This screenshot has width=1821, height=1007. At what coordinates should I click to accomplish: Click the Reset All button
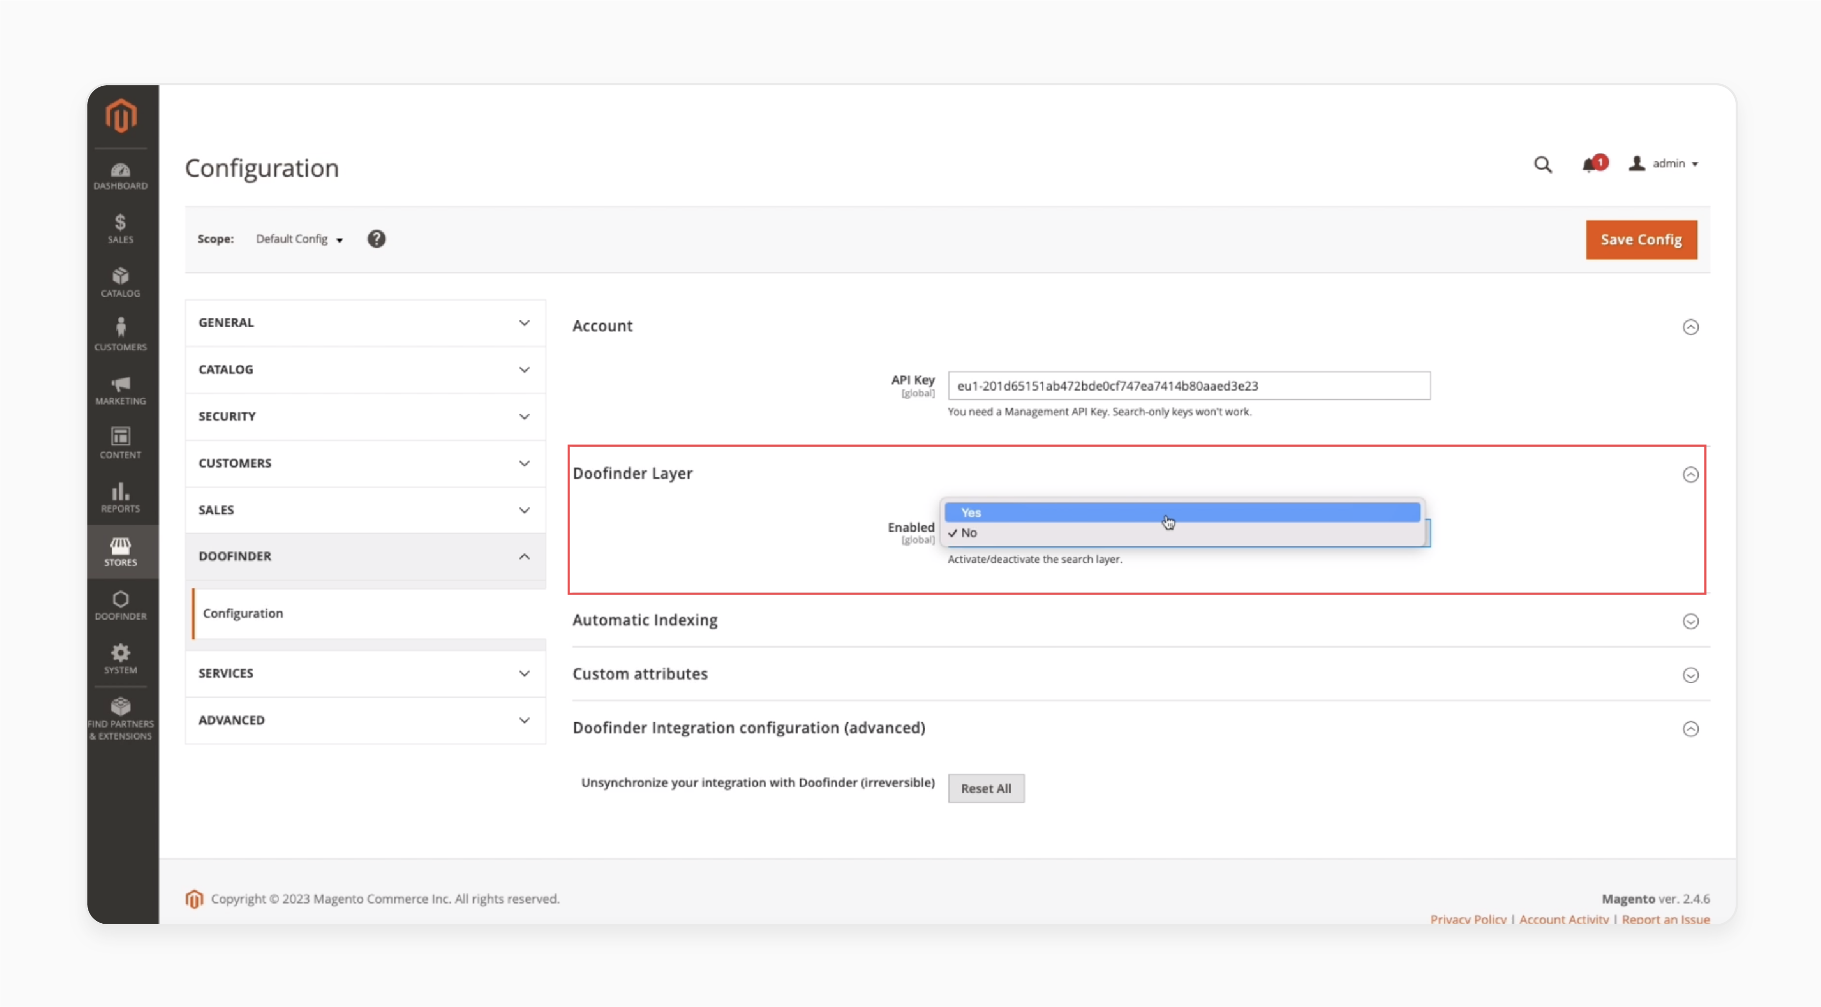[985, 789]
